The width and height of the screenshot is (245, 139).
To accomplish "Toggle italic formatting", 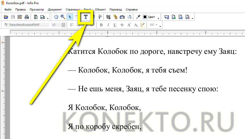I will [x=108, y=25].
